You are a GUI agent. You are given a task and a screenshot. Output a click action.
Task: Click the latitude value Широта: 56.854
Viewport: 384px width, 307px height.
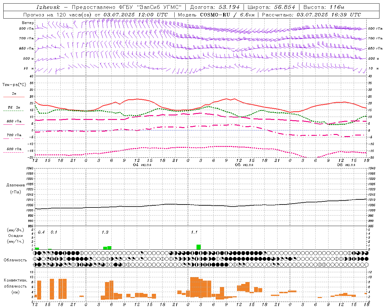(x=271, y=7)
